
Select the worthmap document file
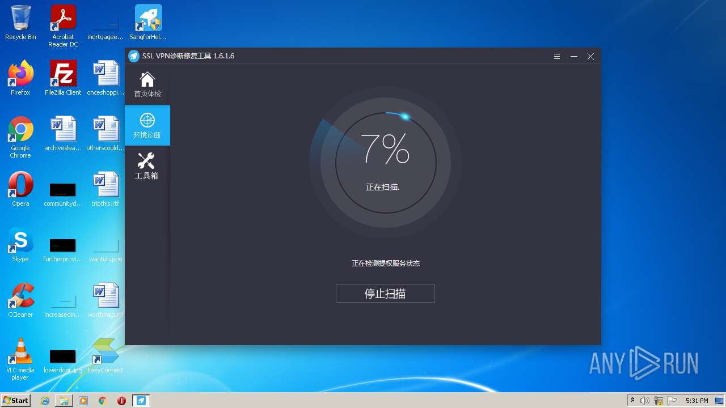(105, 300)
